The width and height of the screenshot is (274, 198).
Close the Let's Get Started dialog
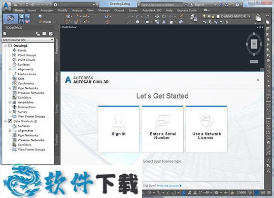coord(258,80)
